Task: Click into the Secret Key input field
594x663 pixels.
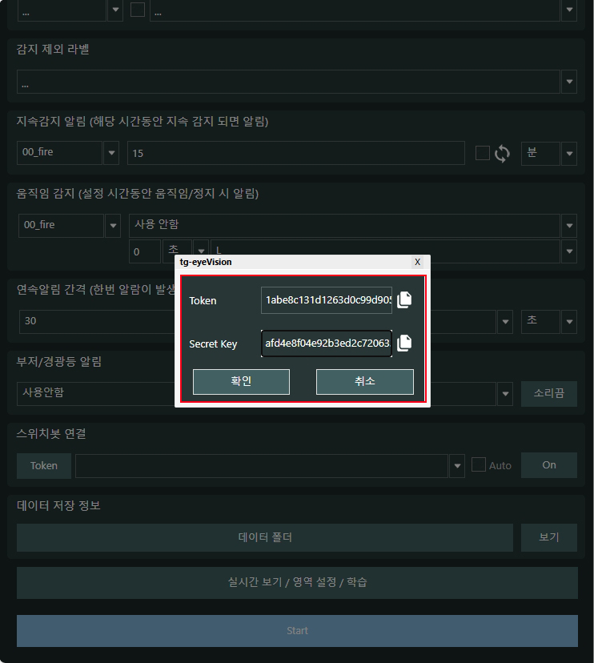Action: coord(327,343)
